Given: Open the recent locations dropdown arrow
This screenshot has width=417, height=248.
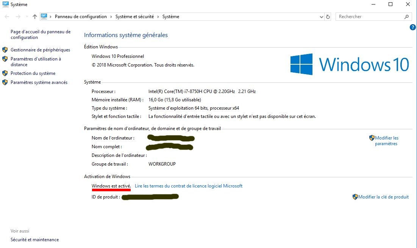Looking at the screenshot, I should click(27, 17).
